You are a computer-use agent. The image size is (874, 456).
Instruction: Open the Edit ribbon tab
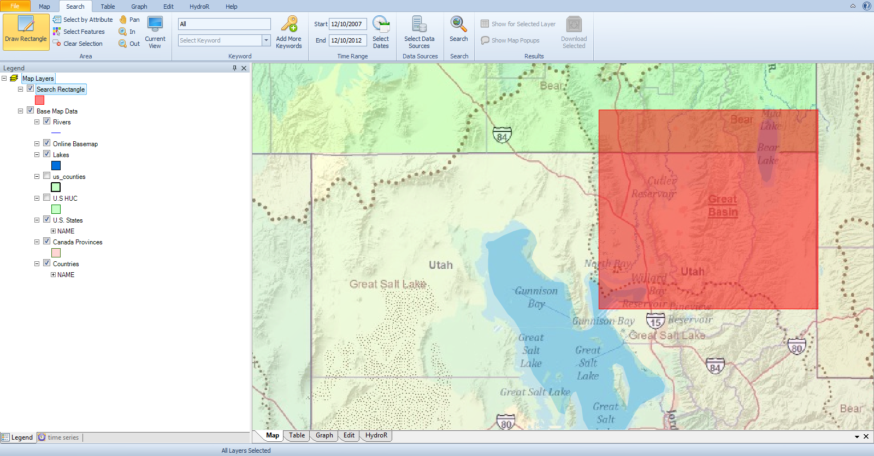coord(168,7)
